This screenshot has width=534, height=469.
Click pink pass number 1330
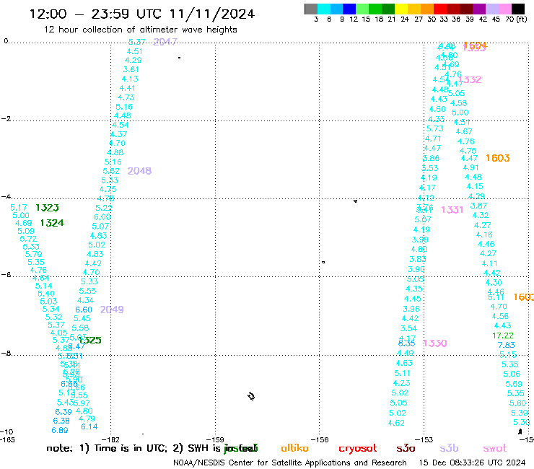point(435,343)
